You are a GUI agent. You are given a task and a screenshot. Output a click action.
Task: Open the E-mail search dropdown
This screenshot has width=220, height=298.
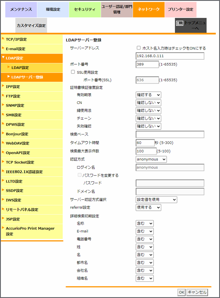pos(145,231)
